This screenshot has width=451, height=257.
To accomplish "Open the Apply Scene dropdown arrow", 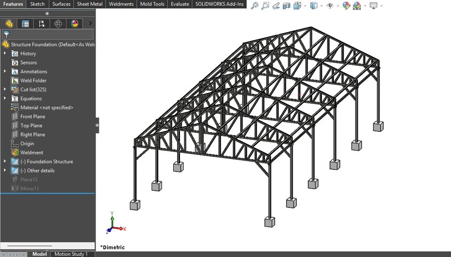I will (365, 6).
